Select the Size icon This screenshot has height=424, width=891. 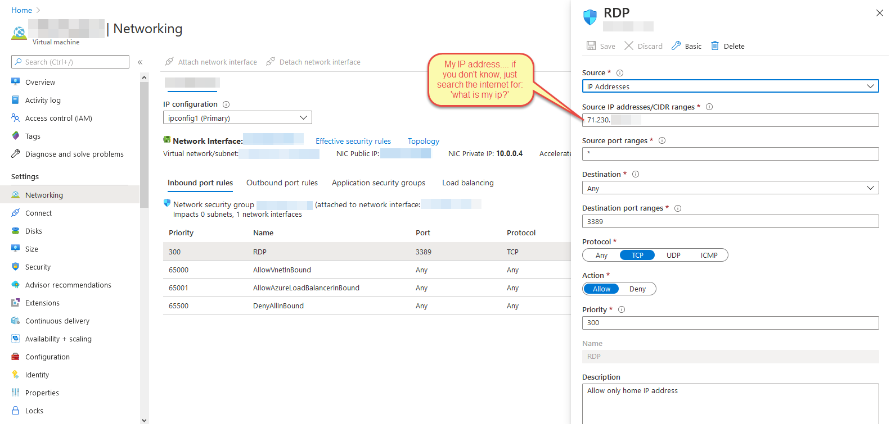[x=16, y=249]
